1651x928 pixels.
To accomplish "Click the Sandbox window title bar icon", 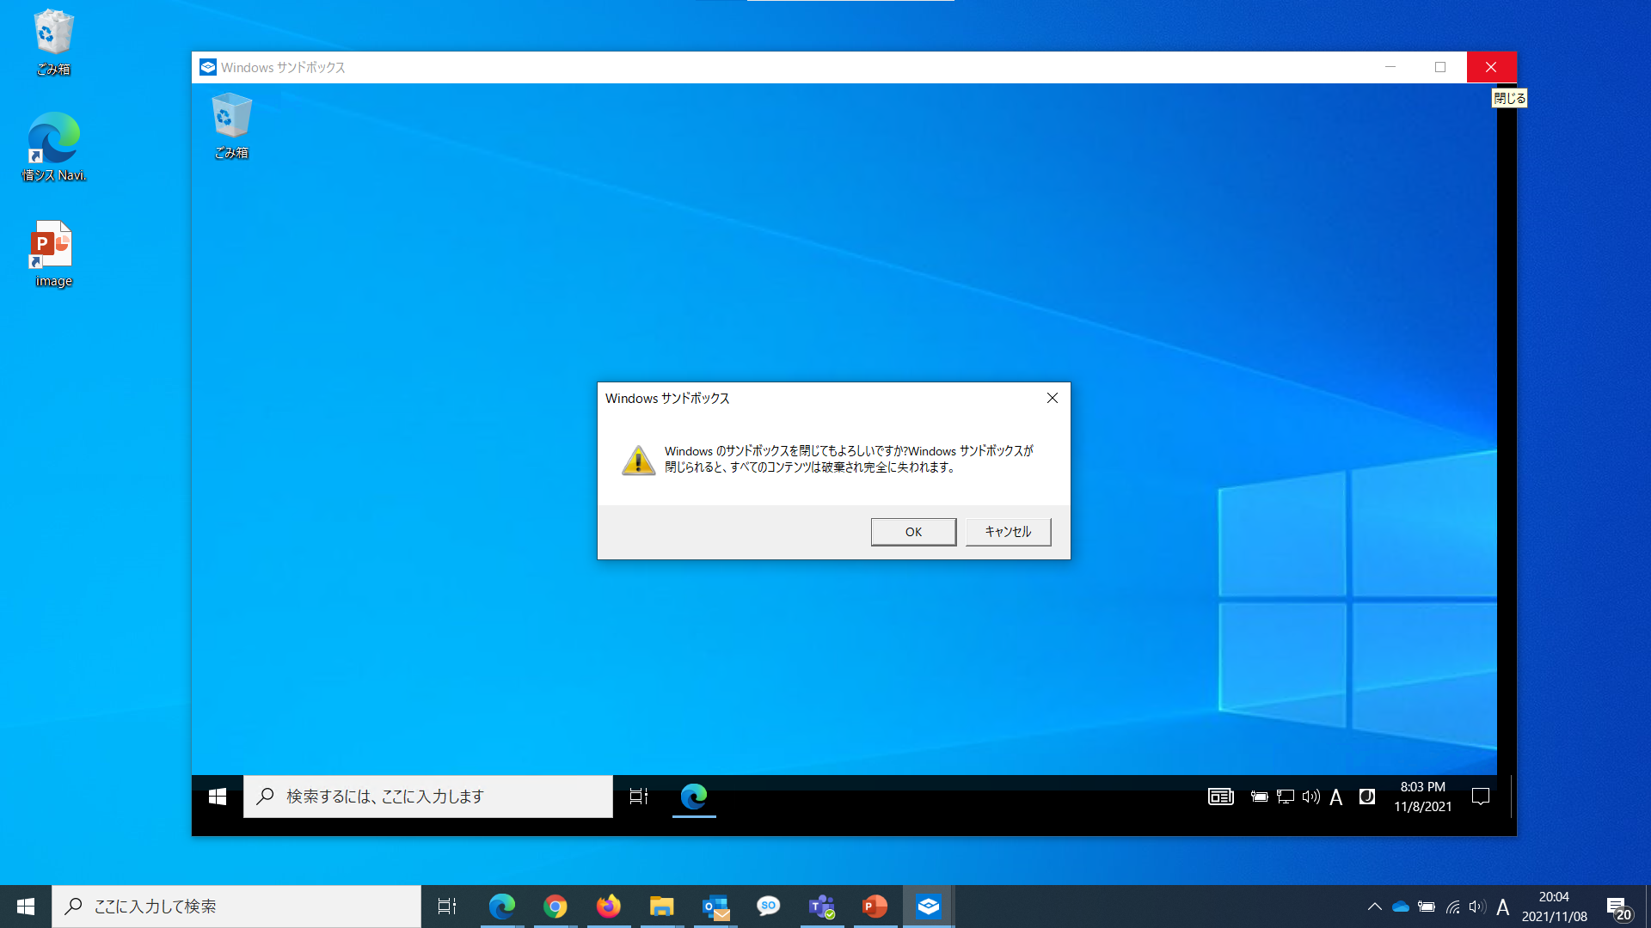I will 208,67.
